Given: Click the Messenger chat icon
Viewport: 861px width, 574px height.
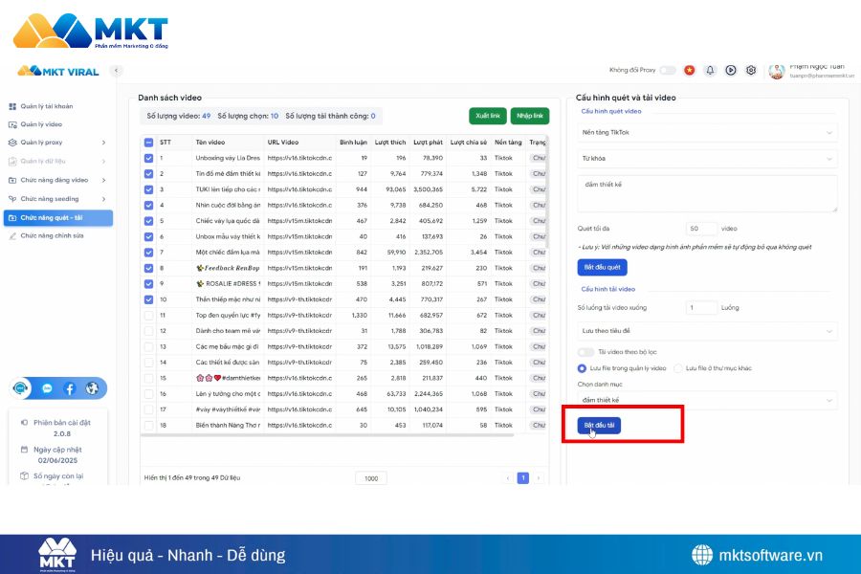Looking at the screenshot, I should 47,388.
